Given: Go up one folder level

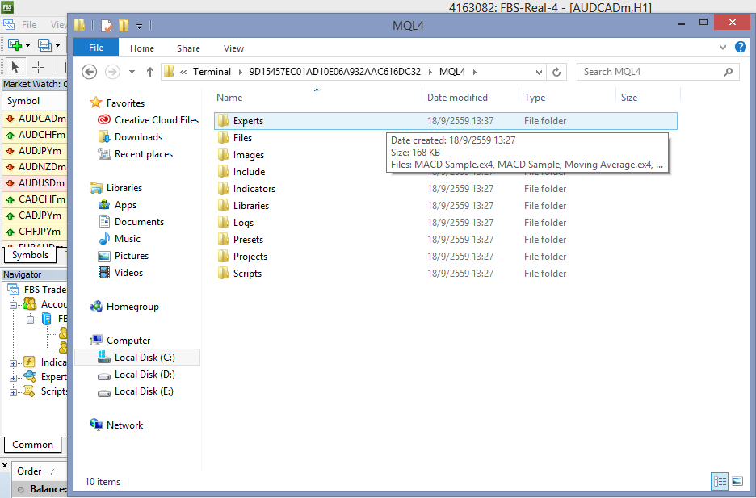Looking at the screenshot, I should (x=150, y=72).
